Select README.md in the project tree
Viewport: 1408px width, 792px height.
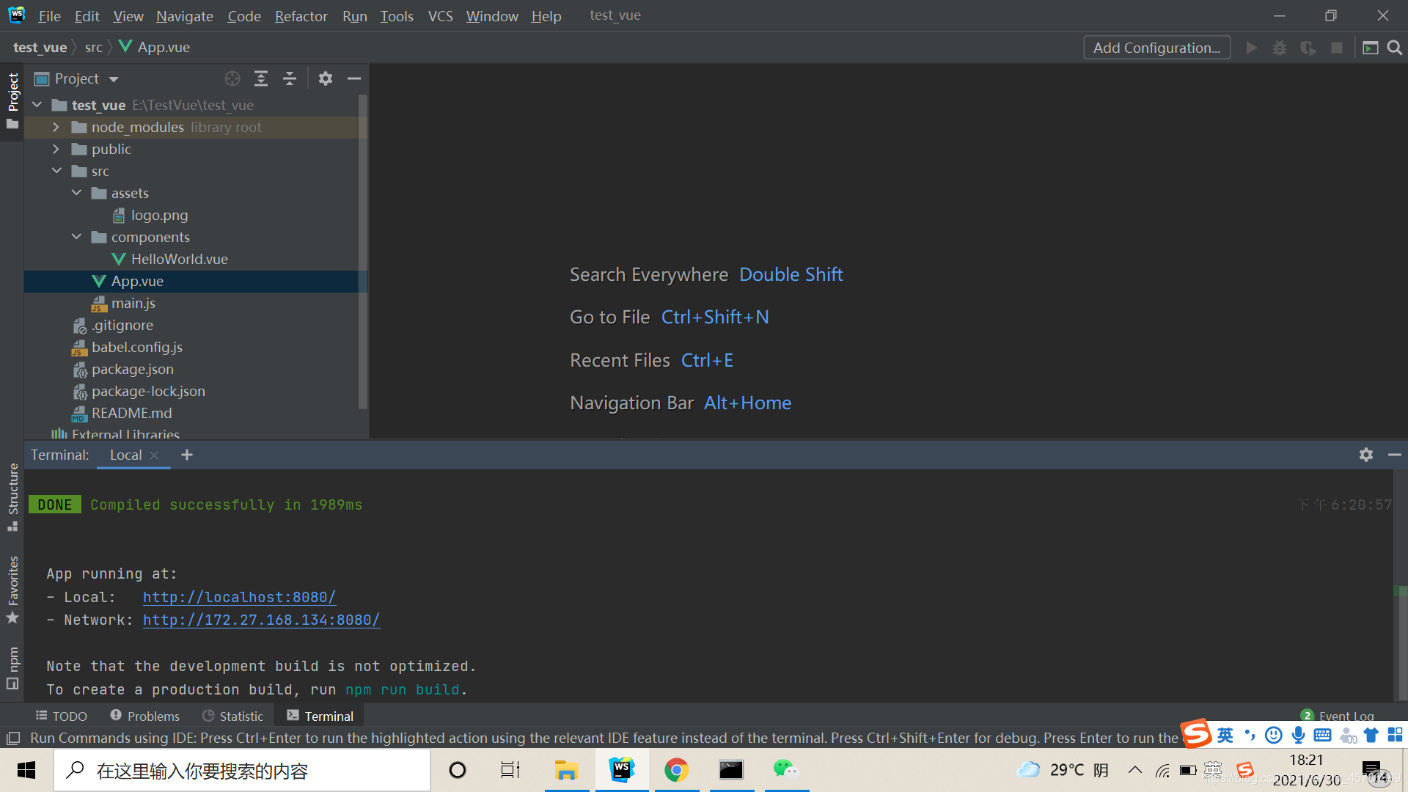(x=131, y=413)
